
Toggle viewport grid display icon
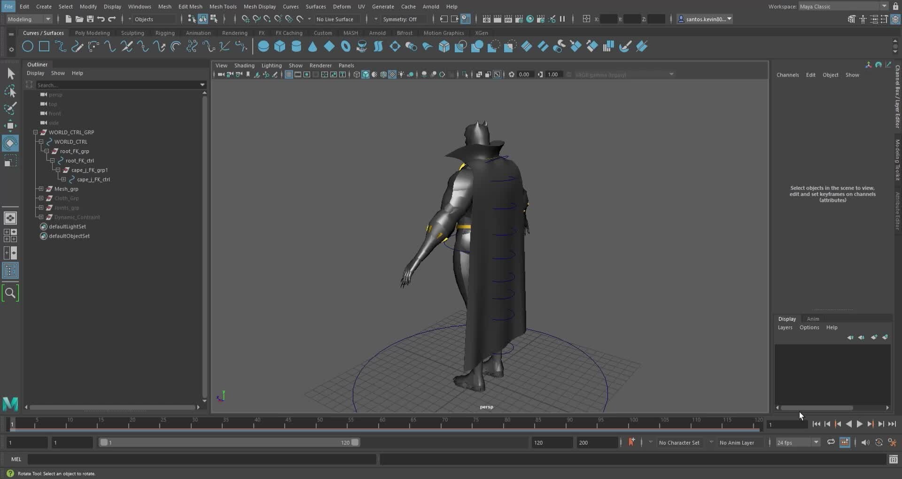(x=288, y=75)
